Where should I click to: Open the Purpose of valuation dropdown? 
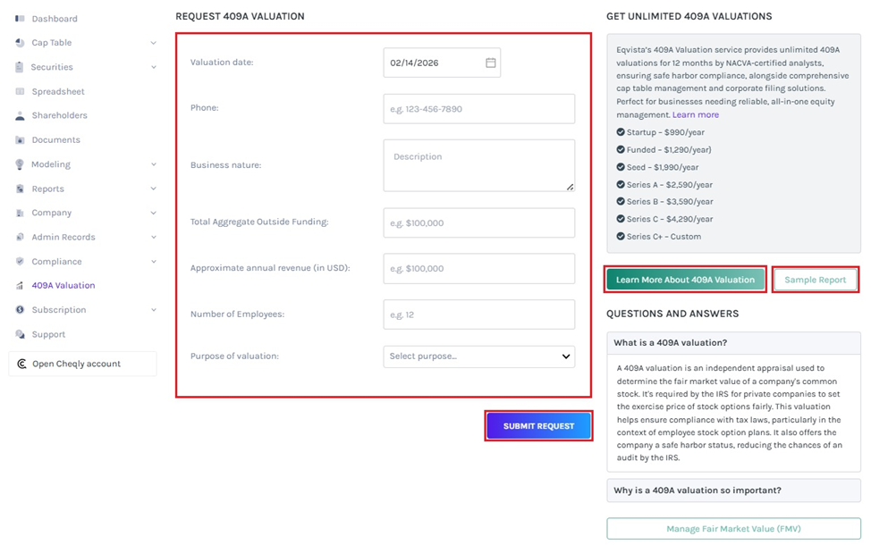478,356
